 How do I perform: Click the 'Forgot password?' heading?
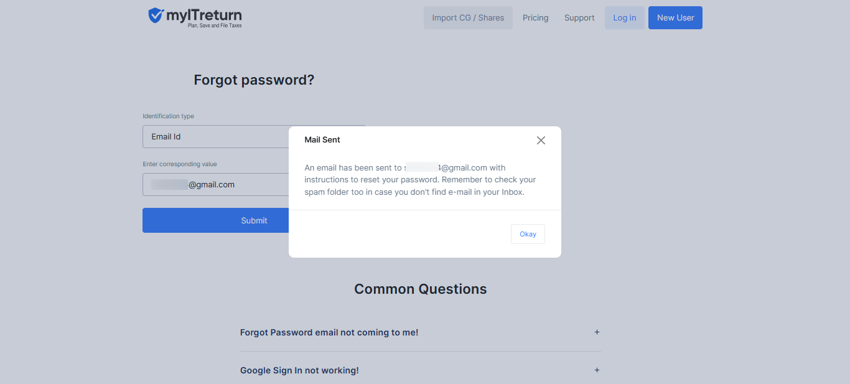click(254, 80)
